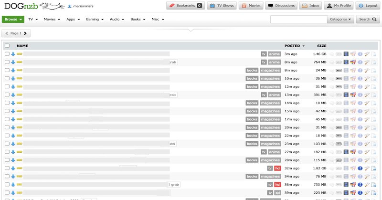The height and width of the screenshot is (200, 382).
Task: Check the row posted 32m ago
Action: tap(7, 168)
